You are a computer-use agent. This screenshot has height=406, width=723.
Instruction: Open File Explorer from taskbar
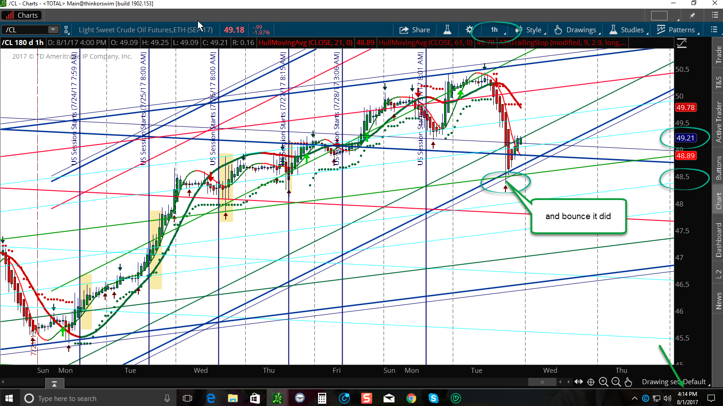point(233,398)
